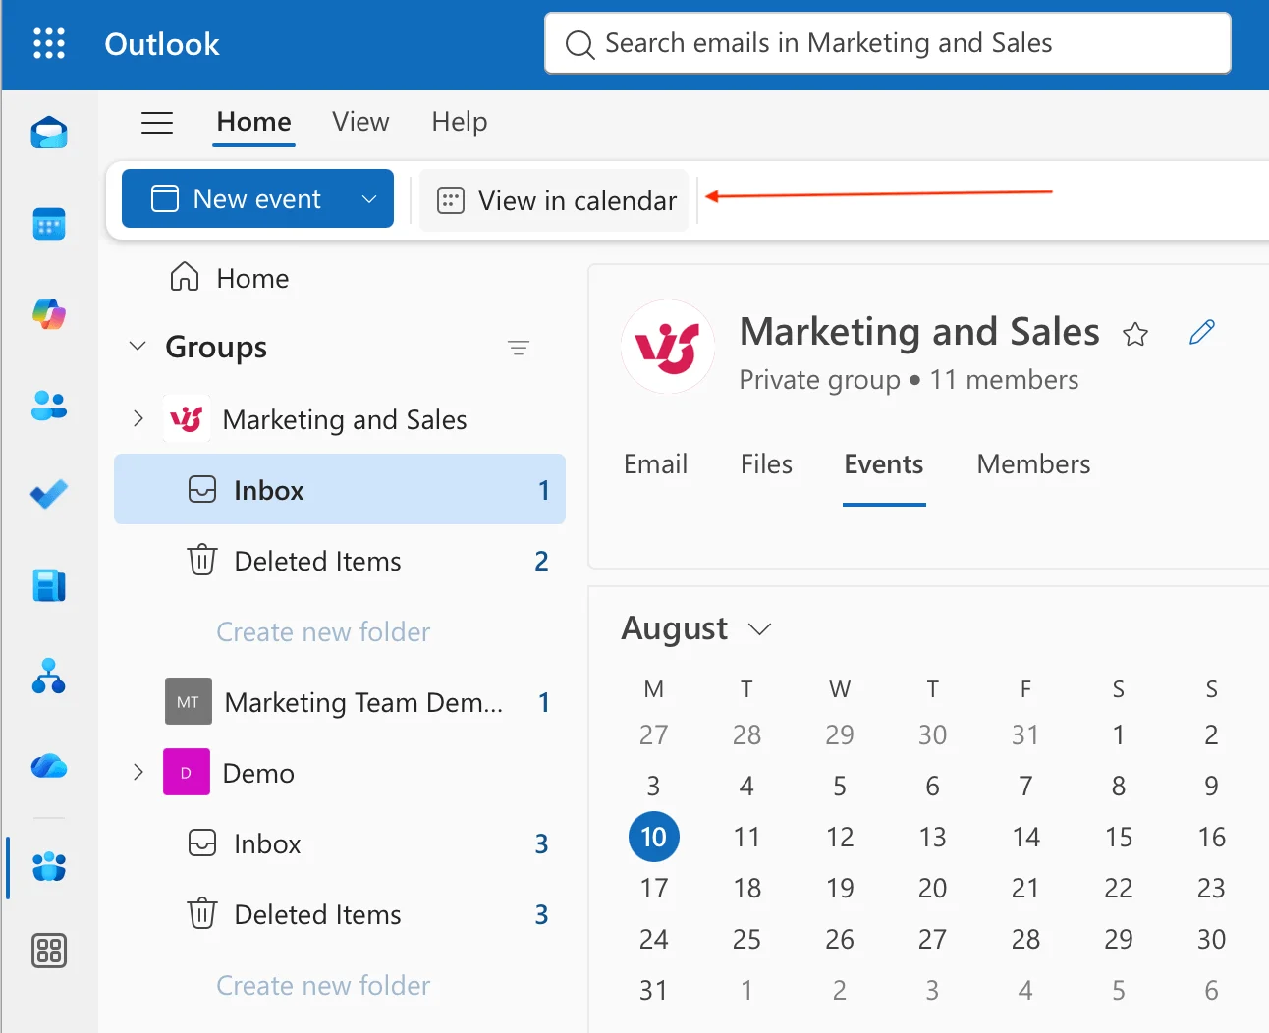Open the org chart app icon in rail
This screenshot has width=1269, height=1033.
pyautogui.click(x=49, y=676)
